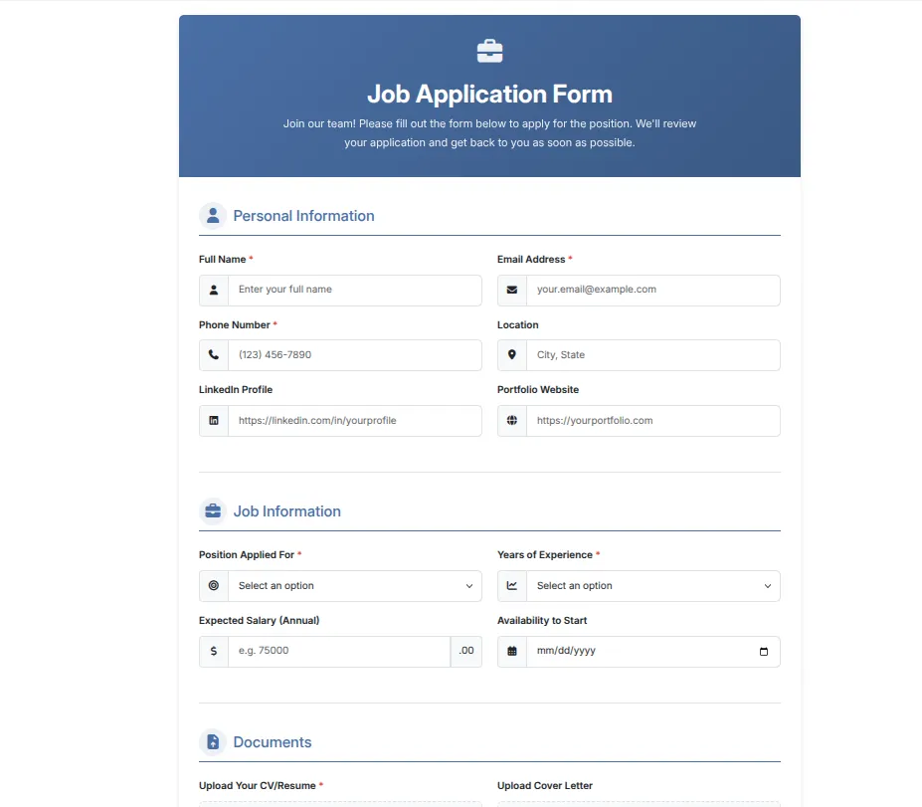Click the chart icon next to Years of Experience
Image resolution: width=922 pixels, height=807 pixels.
[x=511, y=585]
